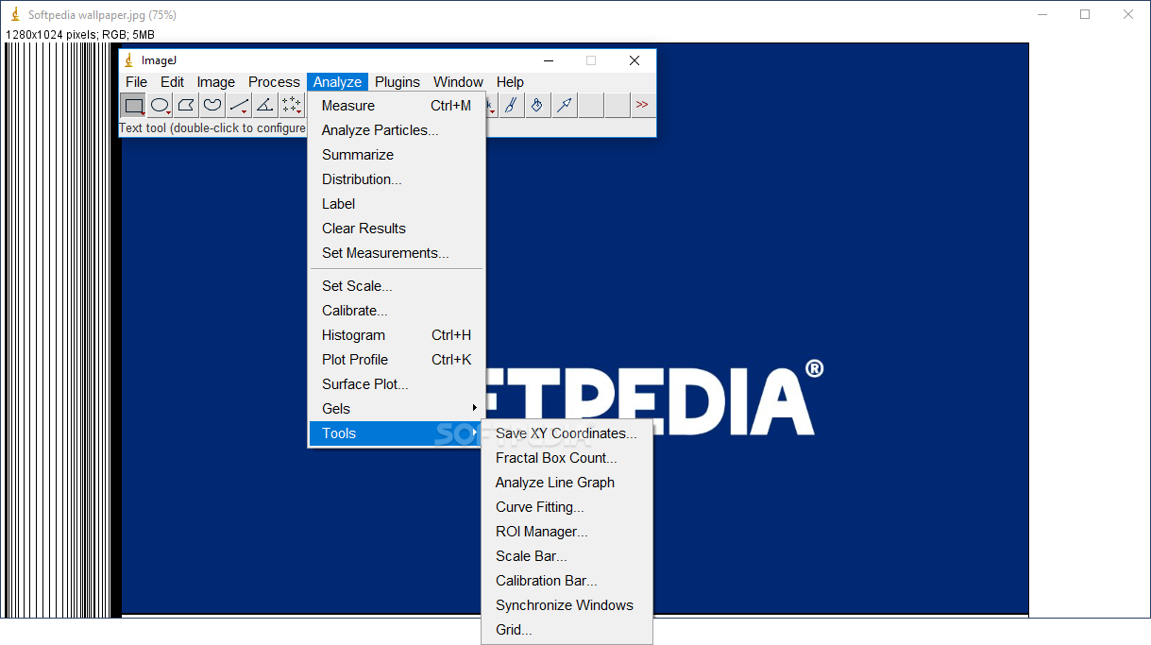
Task: Open the File menu
Action: point(137,82)
